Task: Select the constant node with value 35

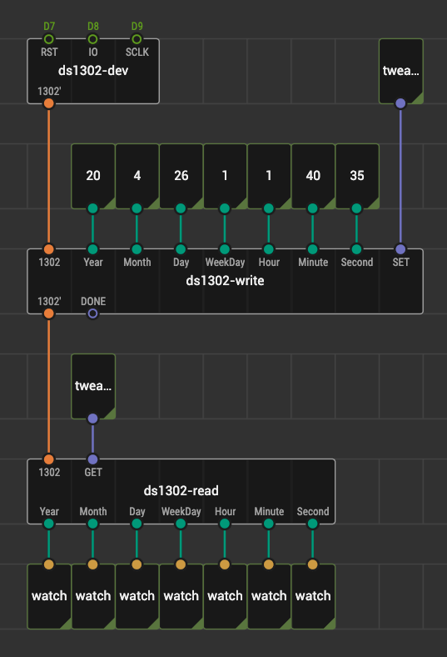Action: pyautogui.click(x=356, y=176)
